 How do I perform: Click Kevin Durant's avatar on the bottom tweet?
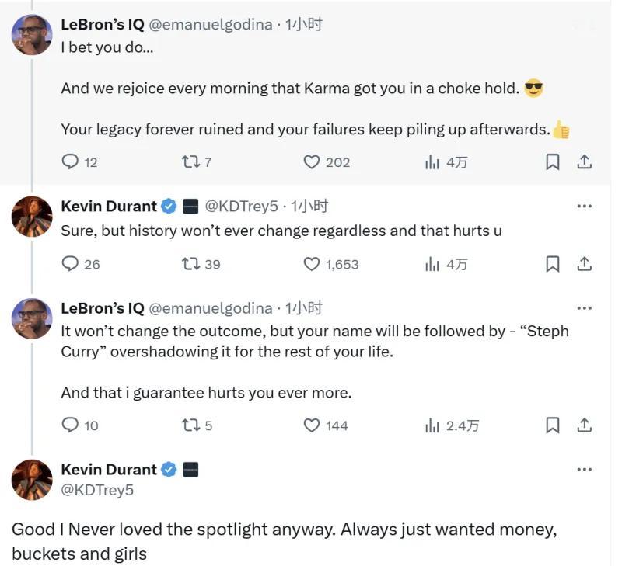click(32, 480)
